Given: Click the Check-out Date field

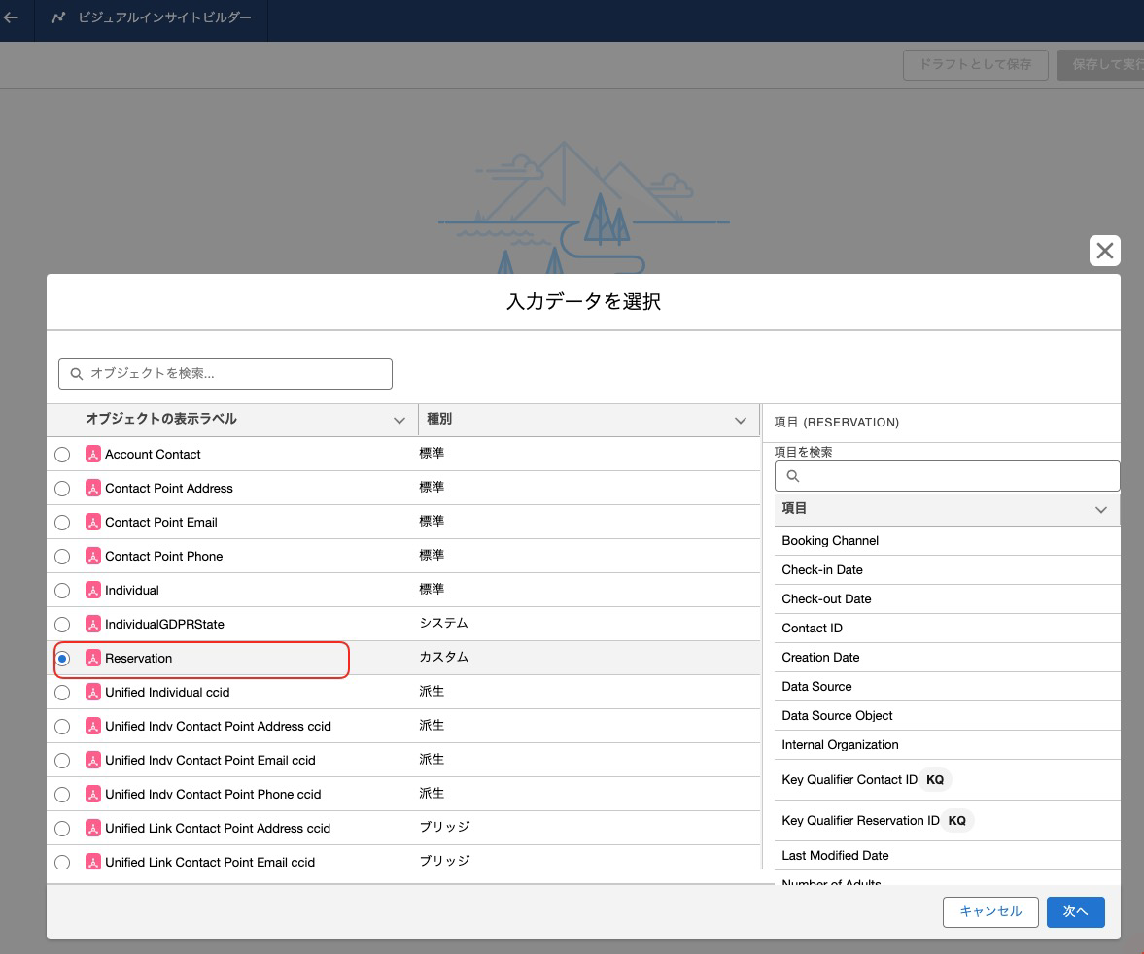Looking at the screenshot, I should [947, 598].
